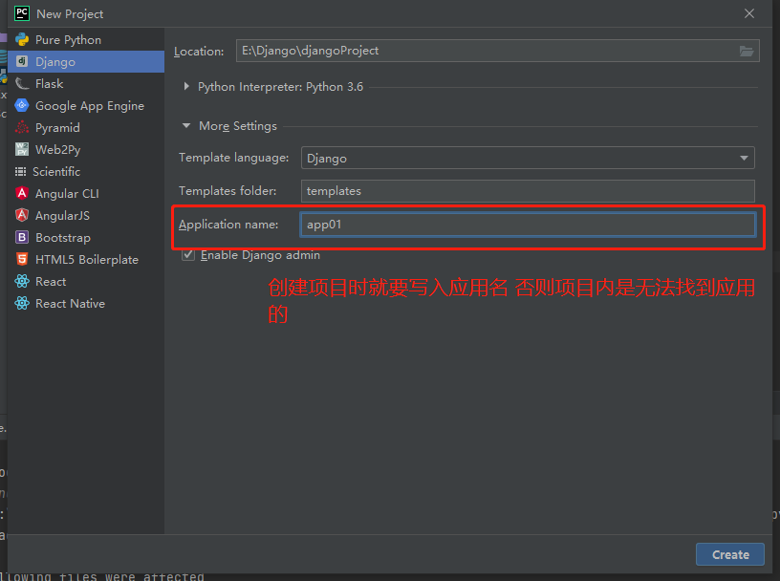This screenshot has height=581, width=780.
Task: Toggle Enable Django admin checkbox
Action: tap(188, 255)
